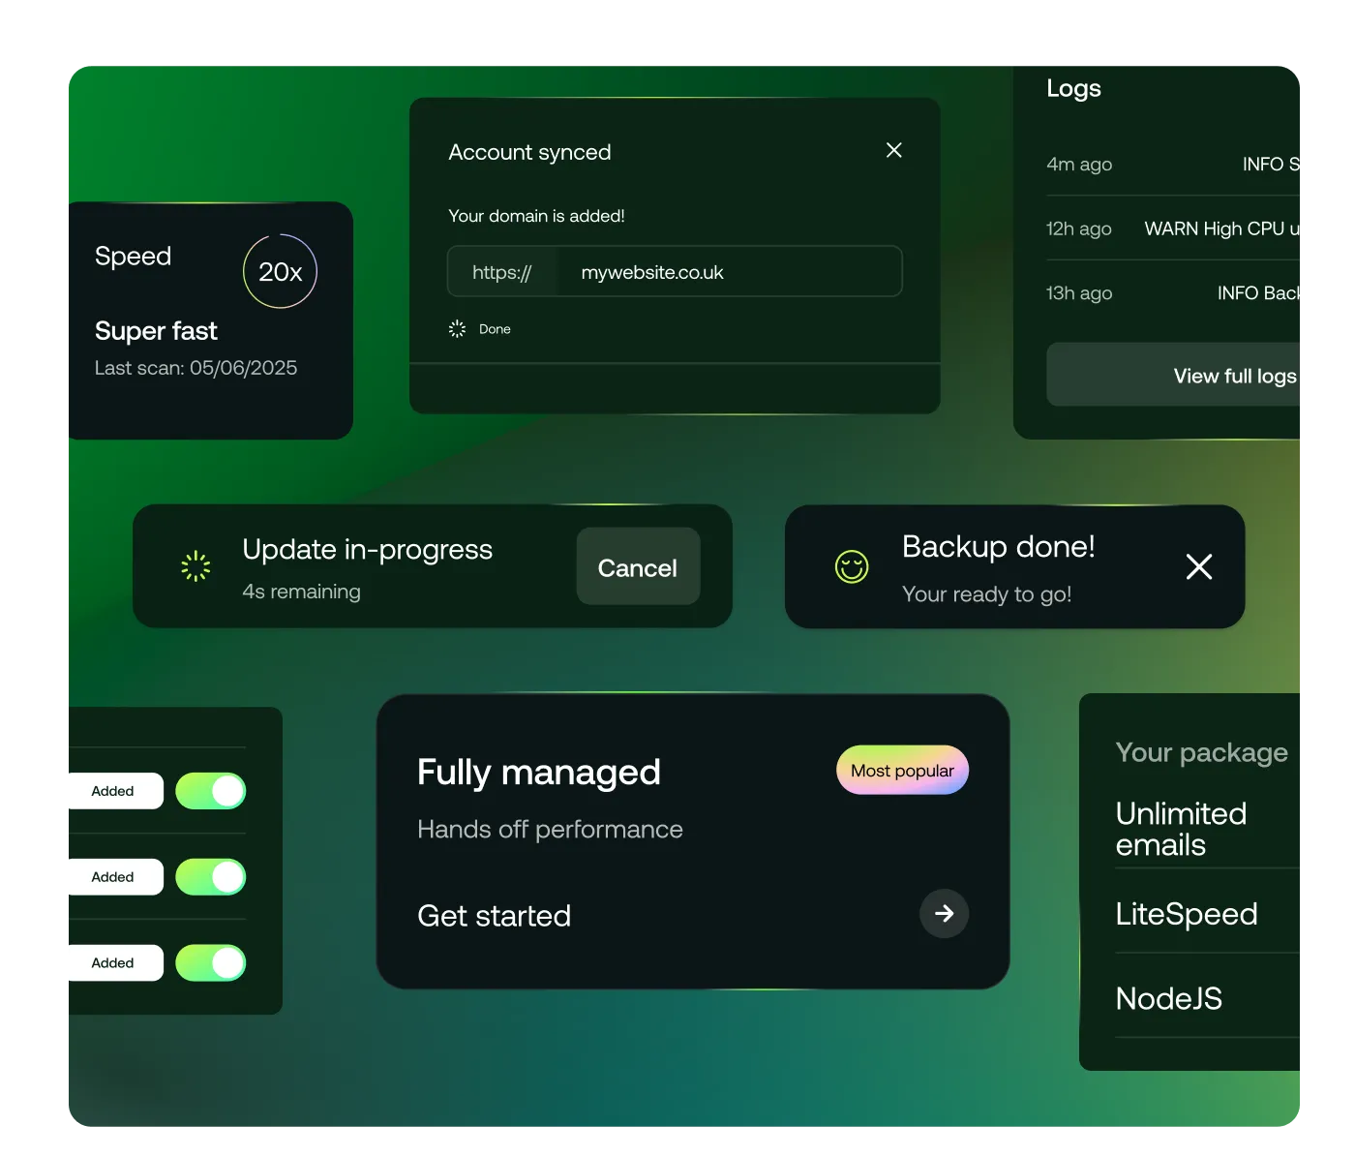Toggle off the second Added switch
Image resolution: width=1355 pixels, height=1155 pixels.
pos(211,877)
